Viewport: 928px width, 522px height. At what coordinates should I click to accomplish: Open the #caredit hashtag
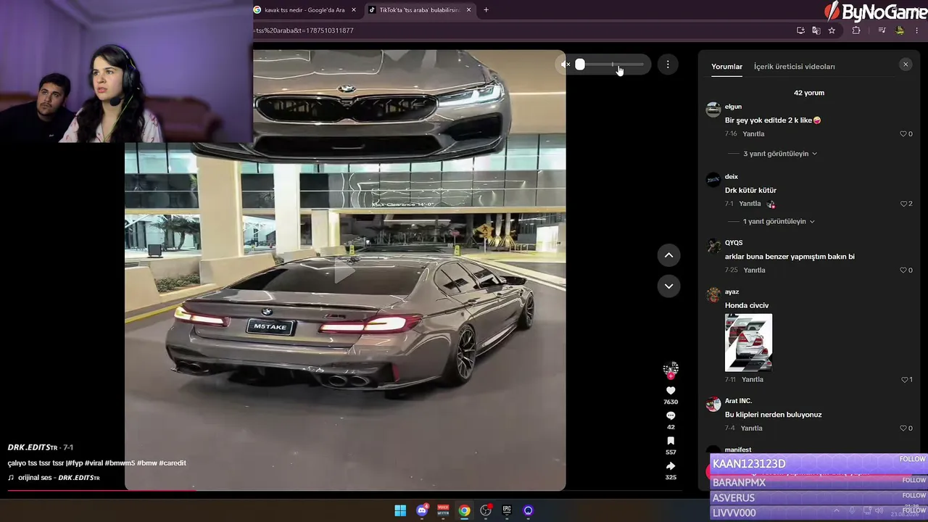pyautogui.click(x=173, y=463)
